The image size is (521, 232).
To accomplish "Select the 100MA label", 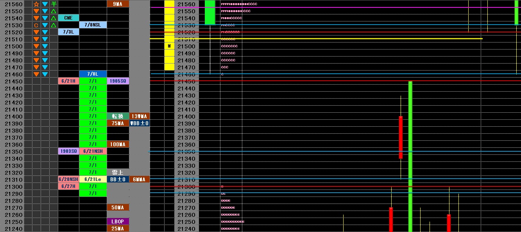I will [x=118, y=144].
